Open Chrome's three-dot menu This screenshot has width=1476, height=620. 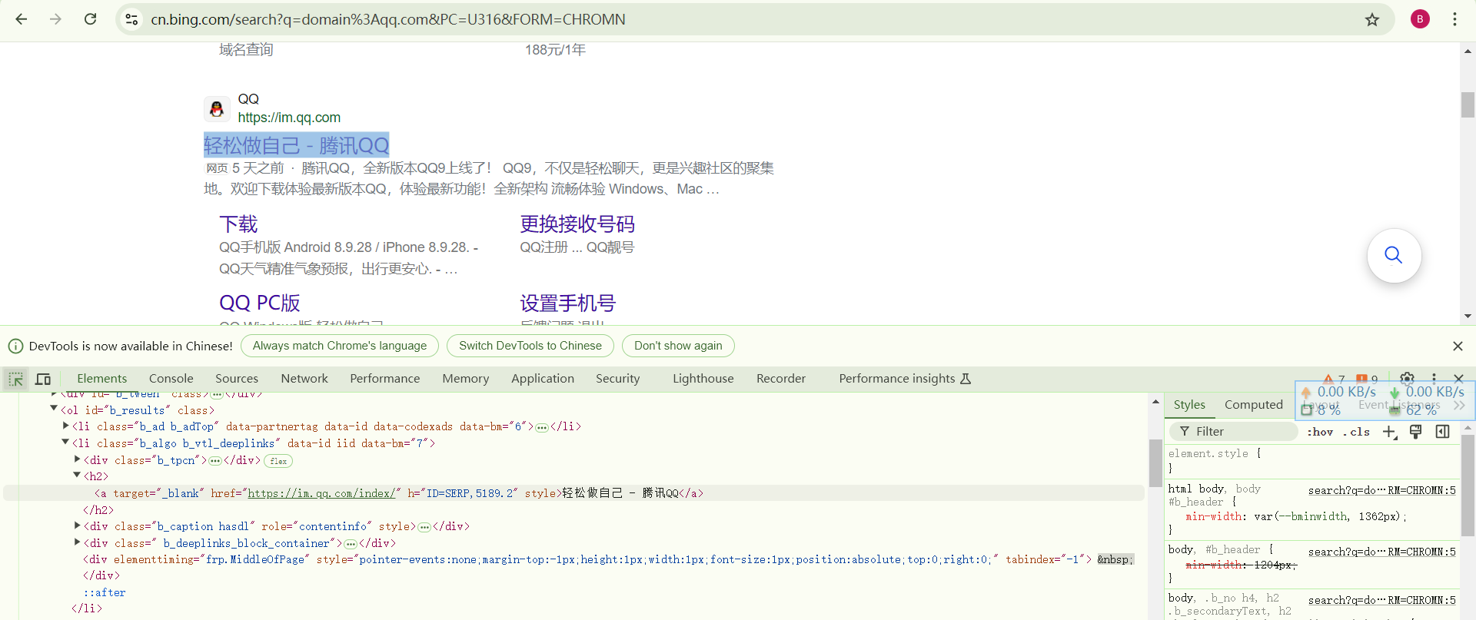[1454, 19]
